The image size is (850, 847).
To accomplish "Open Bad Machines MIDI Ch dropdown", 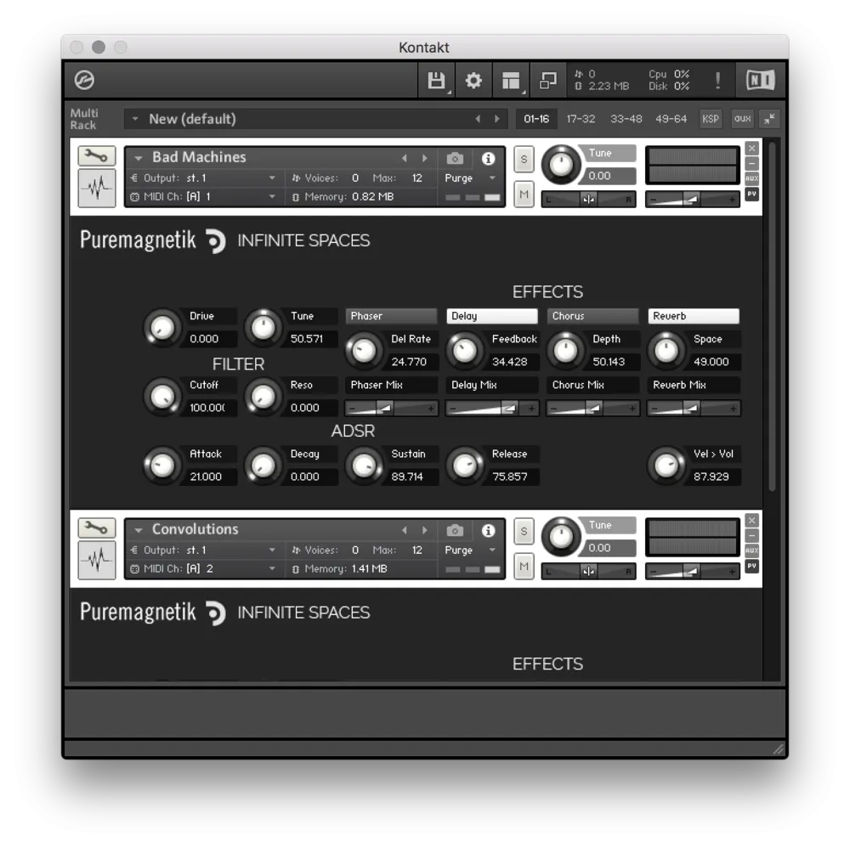I will pyautogui.click(x=205, y=197).
